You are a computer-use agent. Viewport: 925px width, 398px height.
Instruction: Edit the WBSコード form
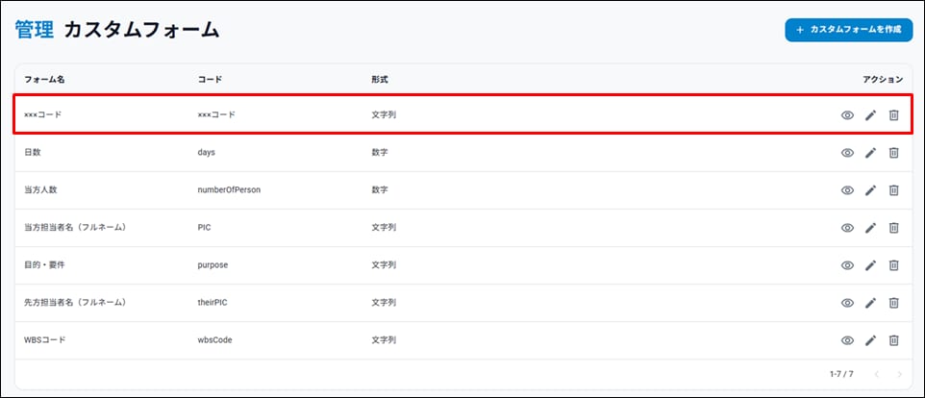(870, 340)
